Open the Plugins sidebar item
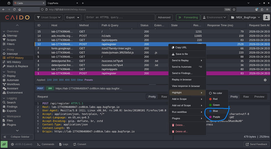 click(11, 125)
